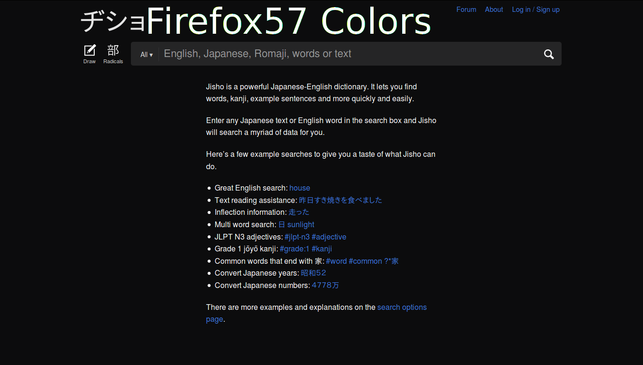Open the Radicals kanji lookup
Image resolution: width=643 pixels, height=365 pixels.
113,54
